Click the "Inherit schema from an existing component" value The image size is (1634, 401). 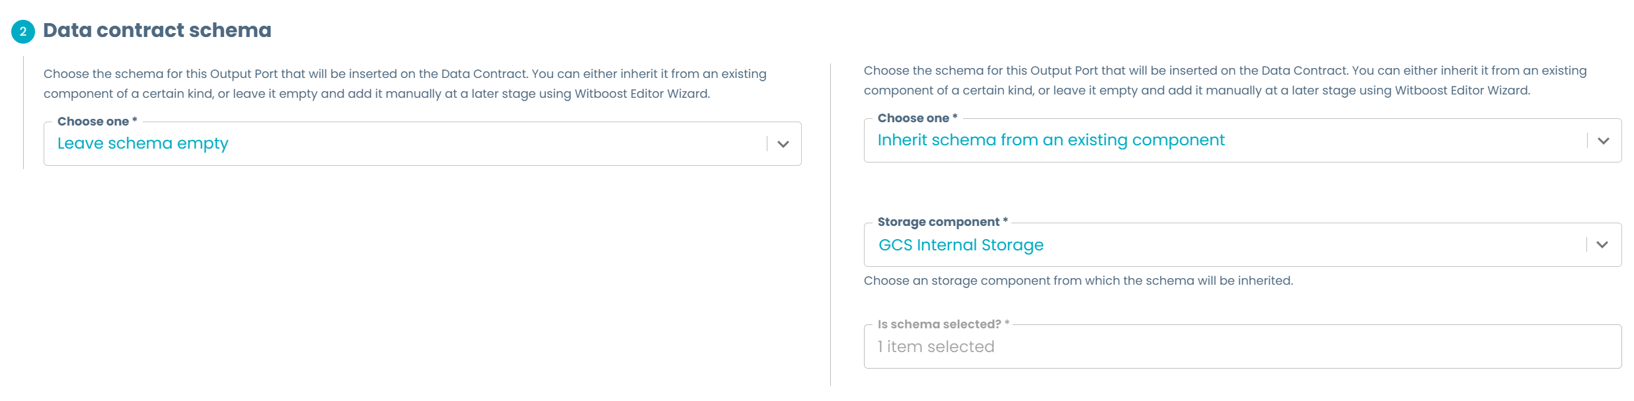[x=1051, y=140]
